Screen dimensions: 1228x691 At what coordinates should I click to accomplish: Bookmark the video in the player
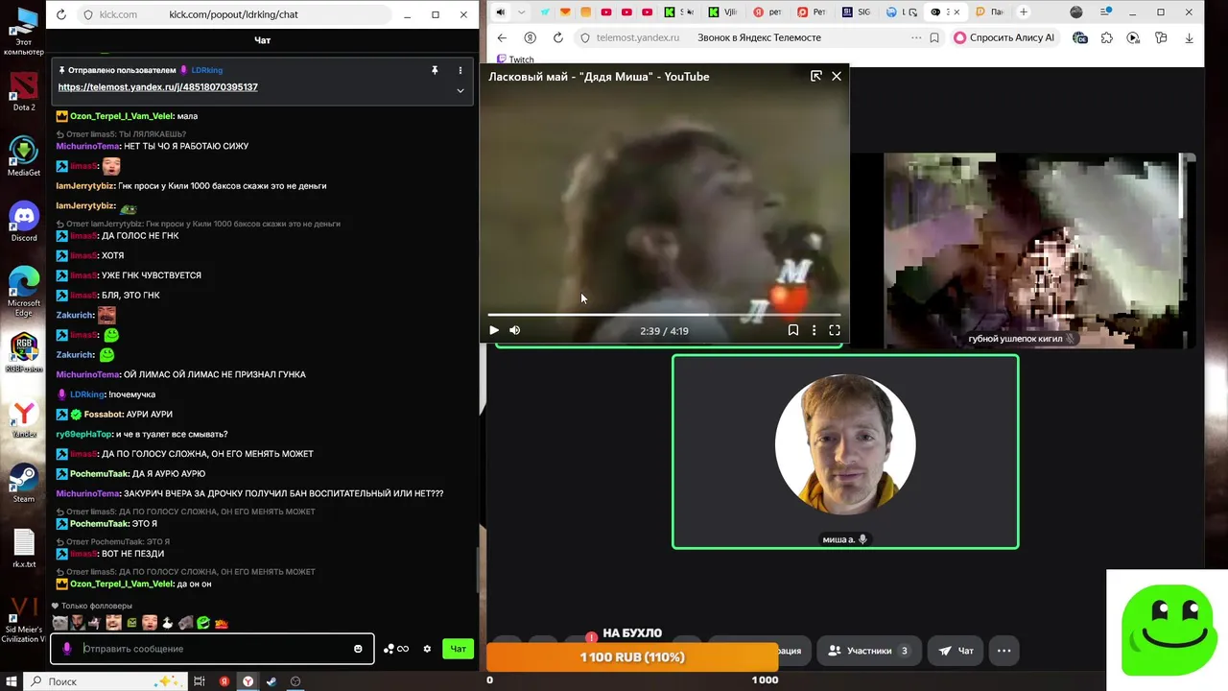(793, 330)
